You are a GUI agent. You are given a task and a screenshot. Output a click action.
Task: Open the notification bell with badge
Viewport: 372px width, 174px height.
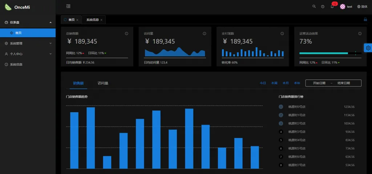click(x=332, y=7)
